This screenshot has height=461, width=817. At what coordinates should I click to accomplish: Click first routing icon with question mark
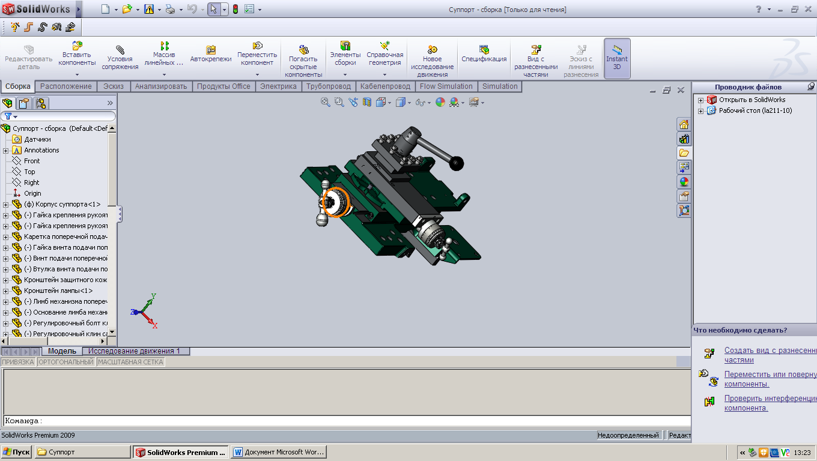(x=15, y=27)
